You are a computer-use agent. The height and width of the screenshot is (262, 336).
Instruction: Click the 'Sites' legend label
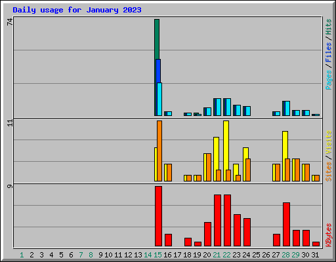(328, 172)
